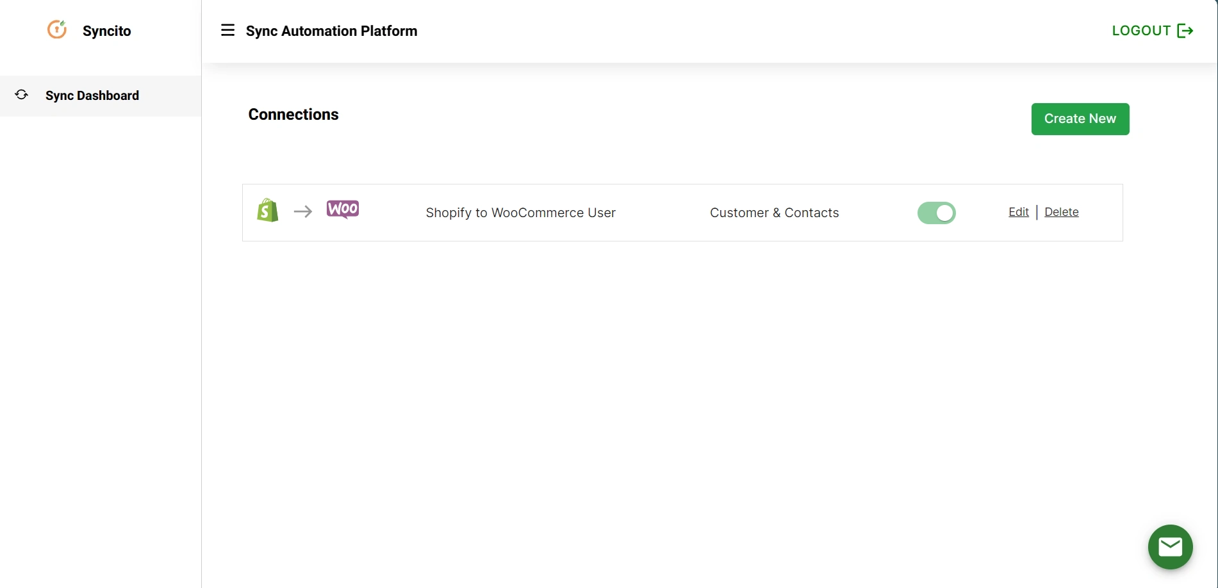Viewport: 1218px width, 588px height.
Task: Click the arrow between Shopify and Woo logos
Action: (302, 211)
